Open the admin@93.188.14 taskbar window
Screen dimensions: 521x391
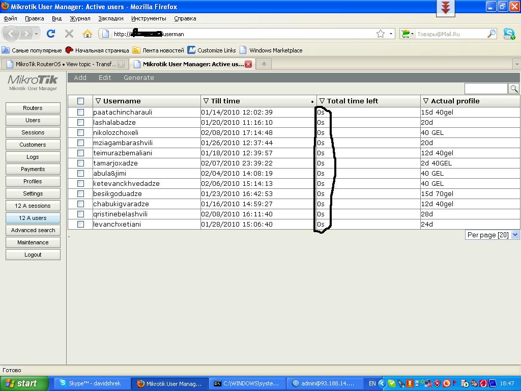pyautogui.click(x=325, y=383)
